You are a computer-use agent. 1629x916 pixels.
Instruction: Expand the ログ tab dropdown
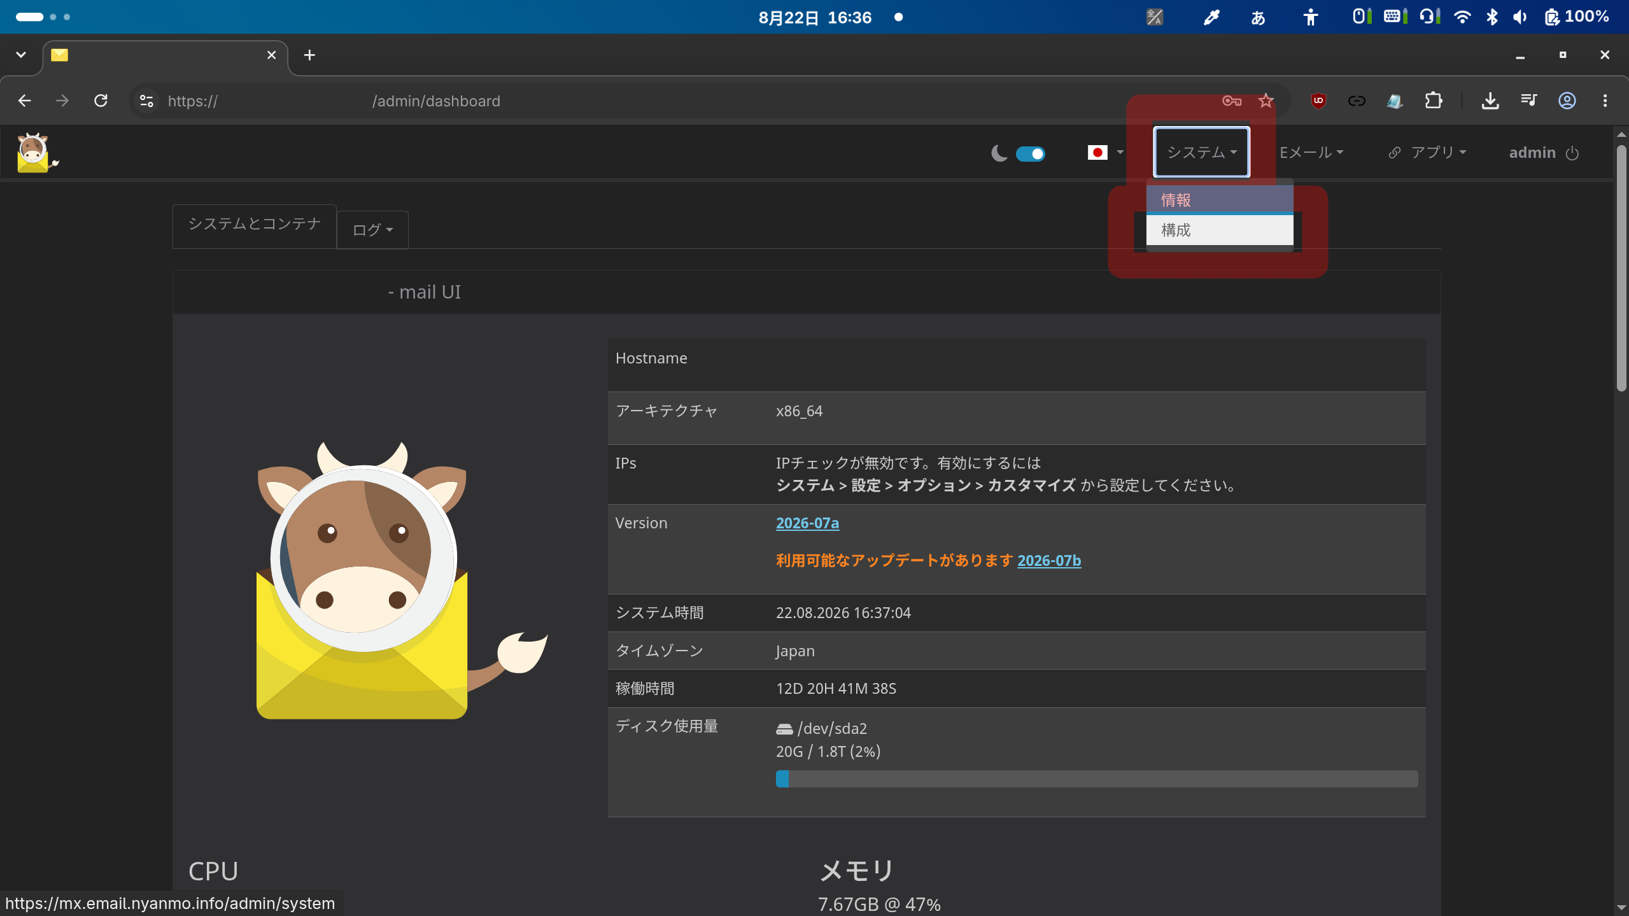coord(372,230)
